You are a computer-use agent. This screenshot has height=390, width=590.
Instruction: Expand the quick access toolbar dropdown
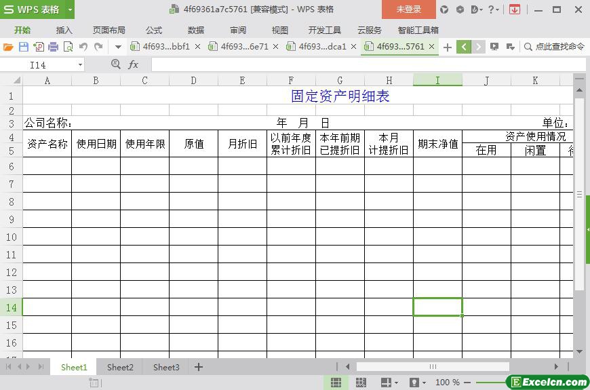tap(118, 47)
